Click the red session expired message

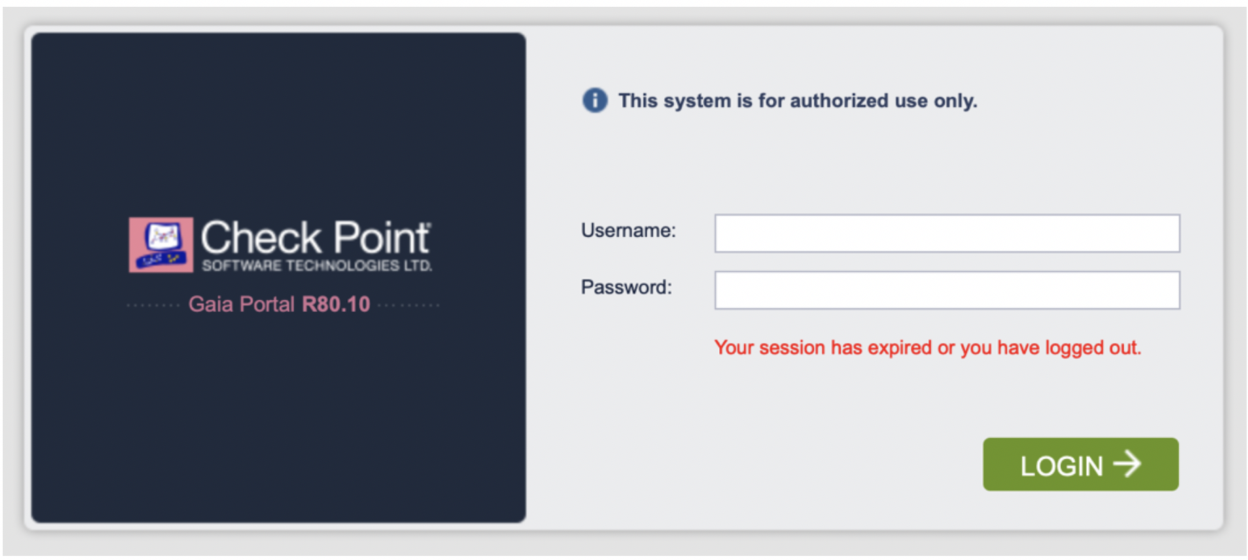927,347
